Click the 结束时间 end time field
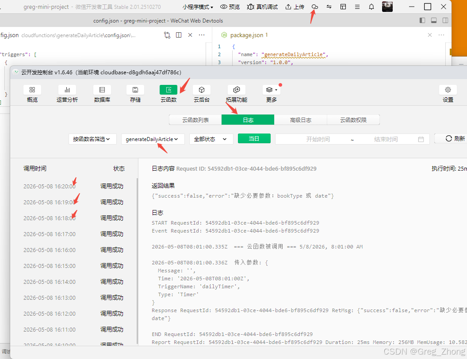 pyautogui.click(x=386, y=139)
